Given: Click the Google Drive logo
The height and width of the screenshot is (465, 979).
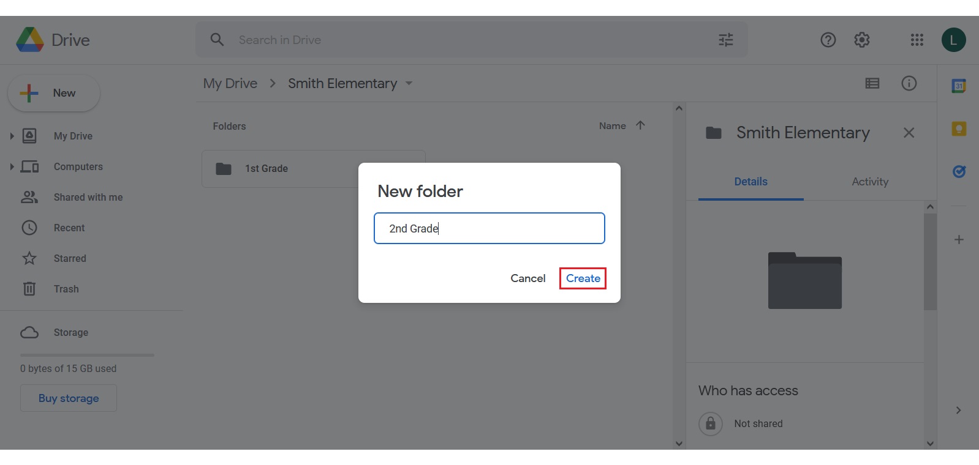Looking at the screenshot, I should point(30,40).
